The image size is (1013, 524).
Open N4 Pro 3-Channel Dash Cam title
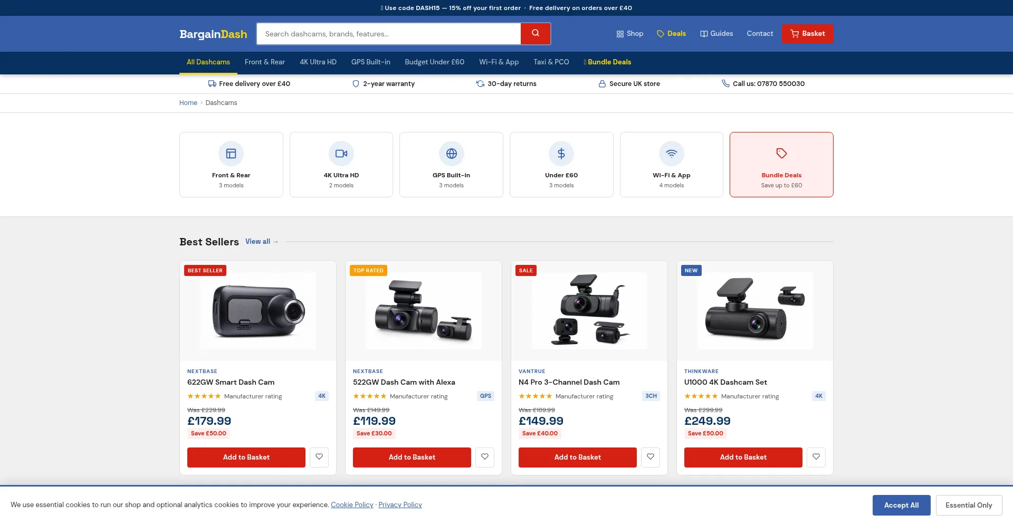pos(569,383)
